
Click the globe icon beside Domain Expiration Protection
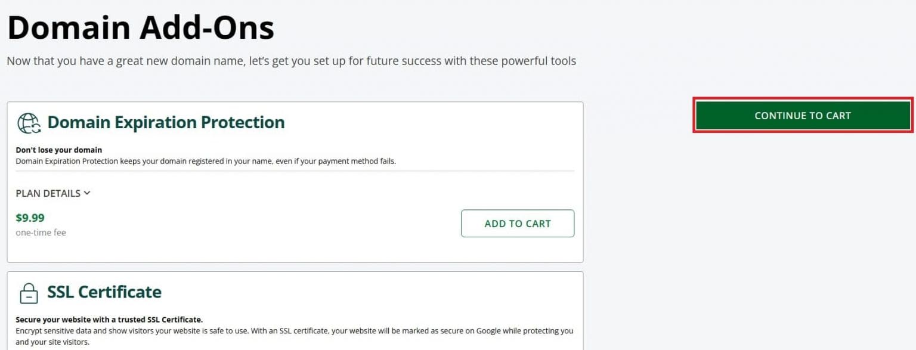(x=29, y=123)
